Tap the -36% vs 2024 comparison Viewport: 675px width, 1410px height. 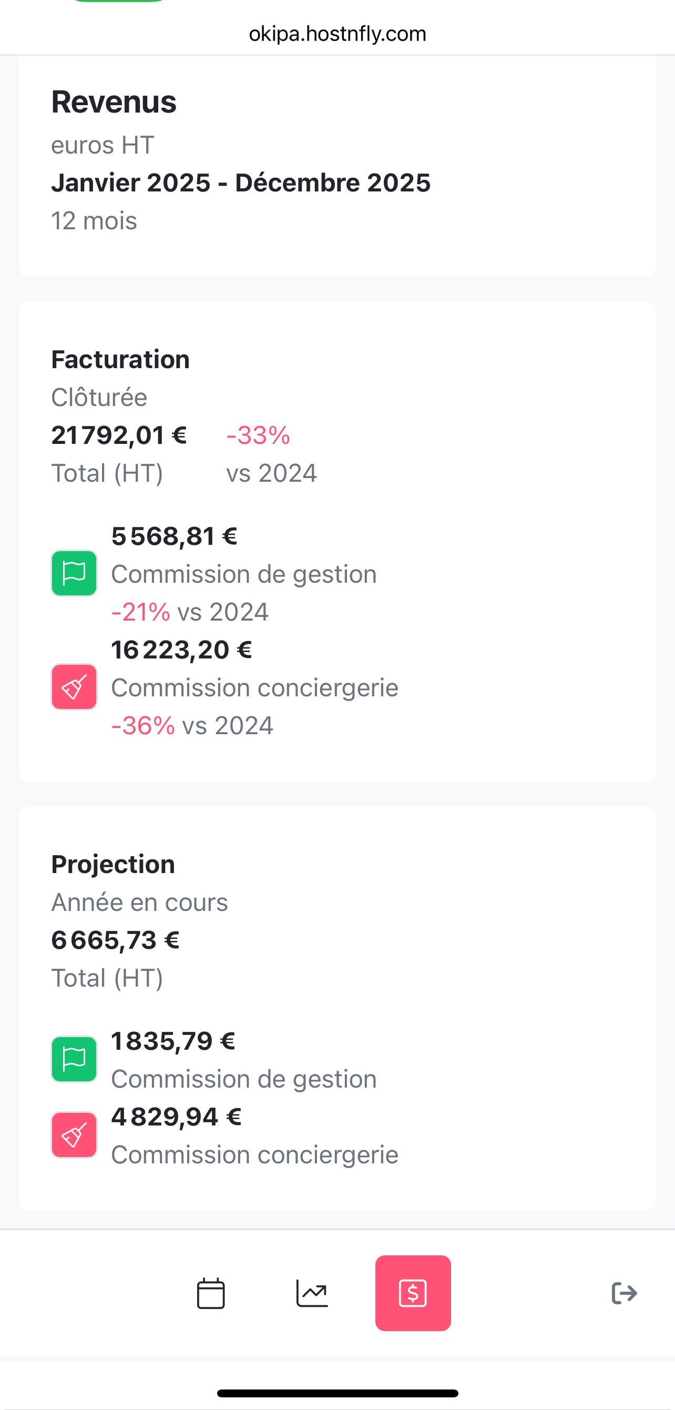[192, 726]
